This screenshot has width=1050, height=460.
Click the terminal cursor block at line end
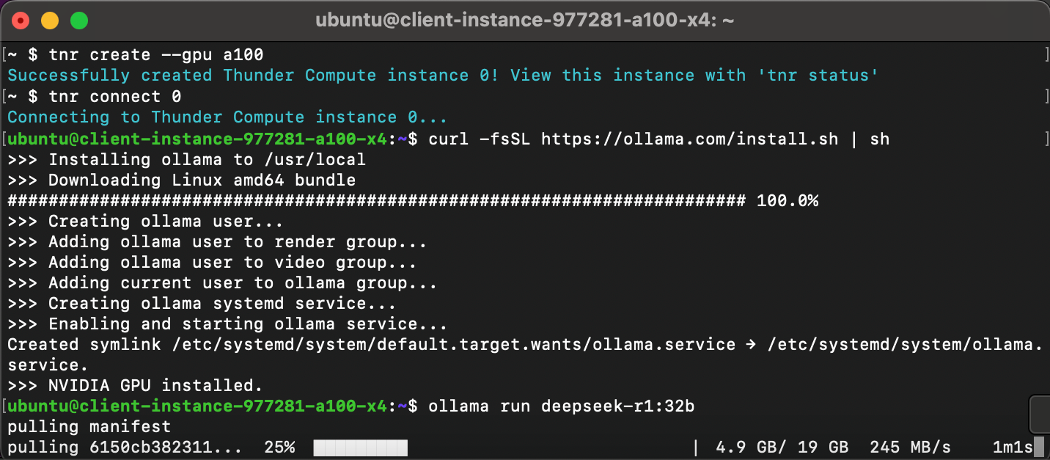pyautogui.click(x=1038, y=447)
